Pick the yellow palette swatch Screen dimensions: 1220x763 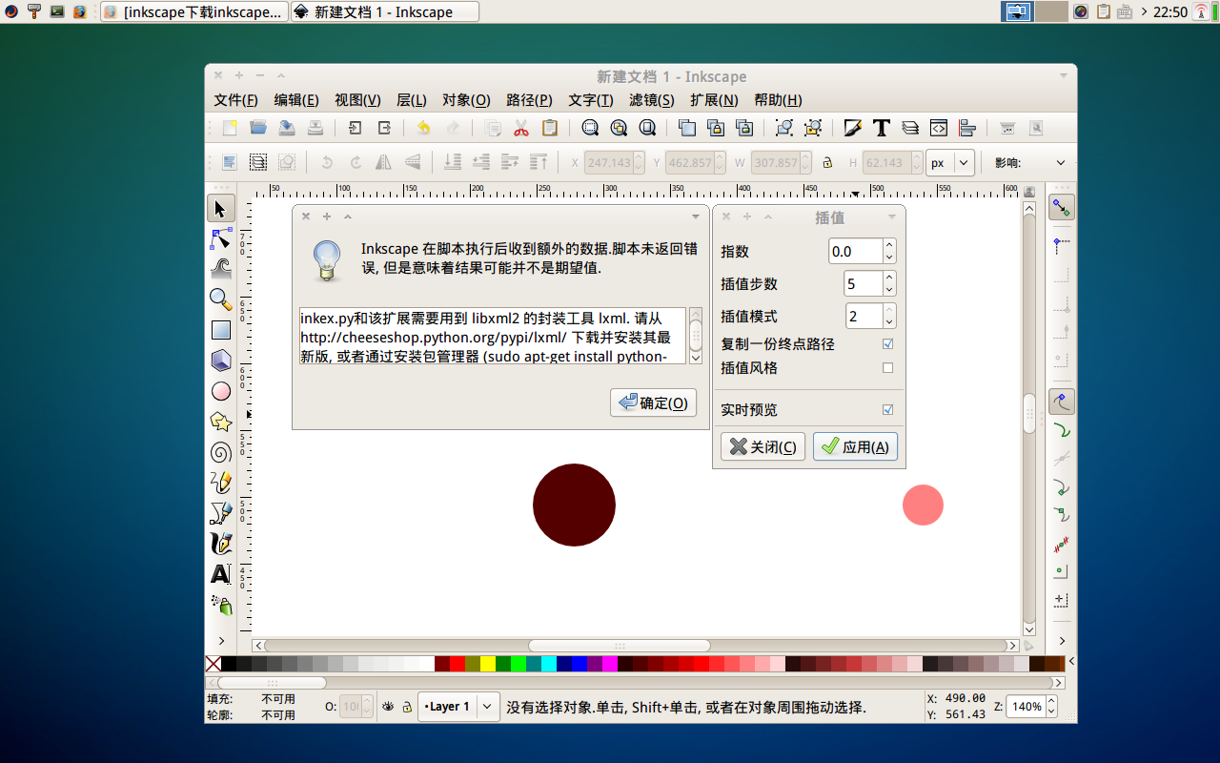[488, 663]
